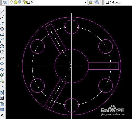Click the layer 0 color swatch
Screen dimensions: 132x119
coord(29,2)
